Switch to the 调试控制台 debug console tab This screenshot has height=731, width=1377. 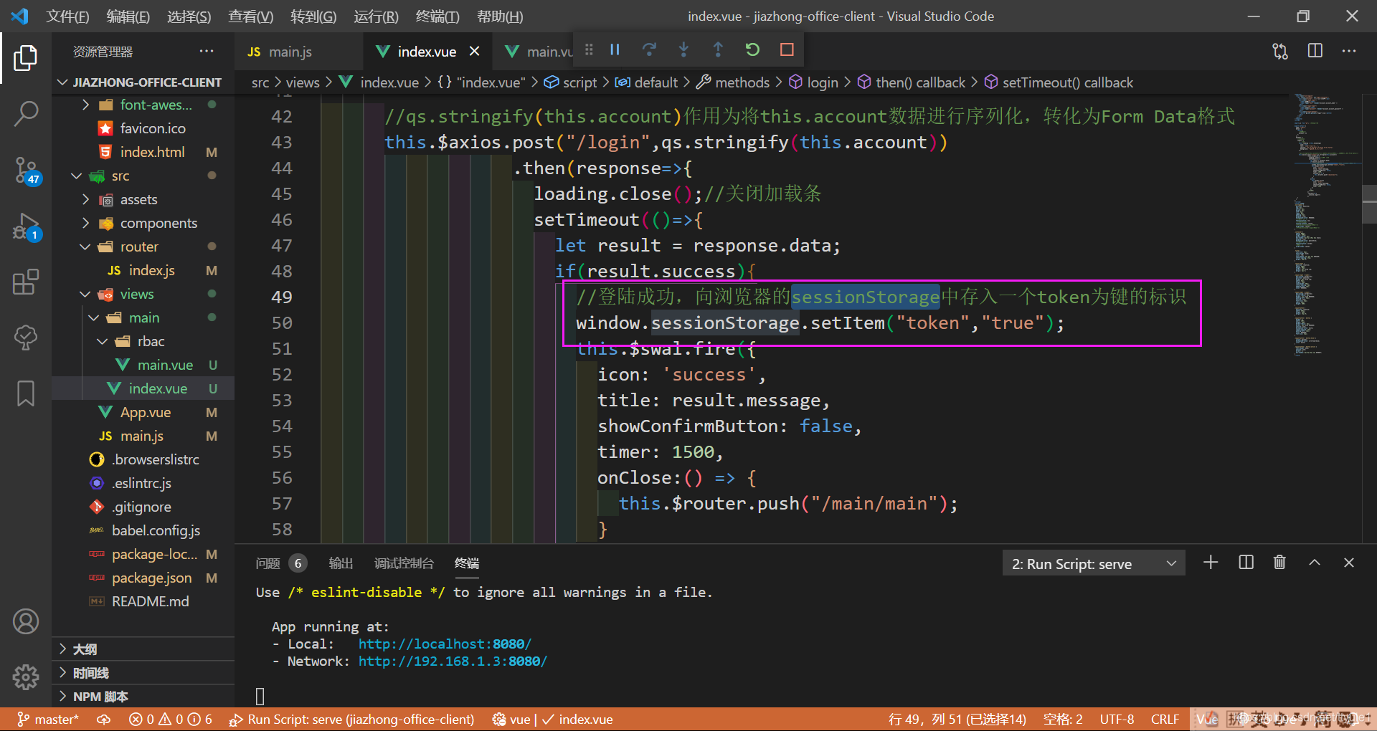(x=404, y=563)
